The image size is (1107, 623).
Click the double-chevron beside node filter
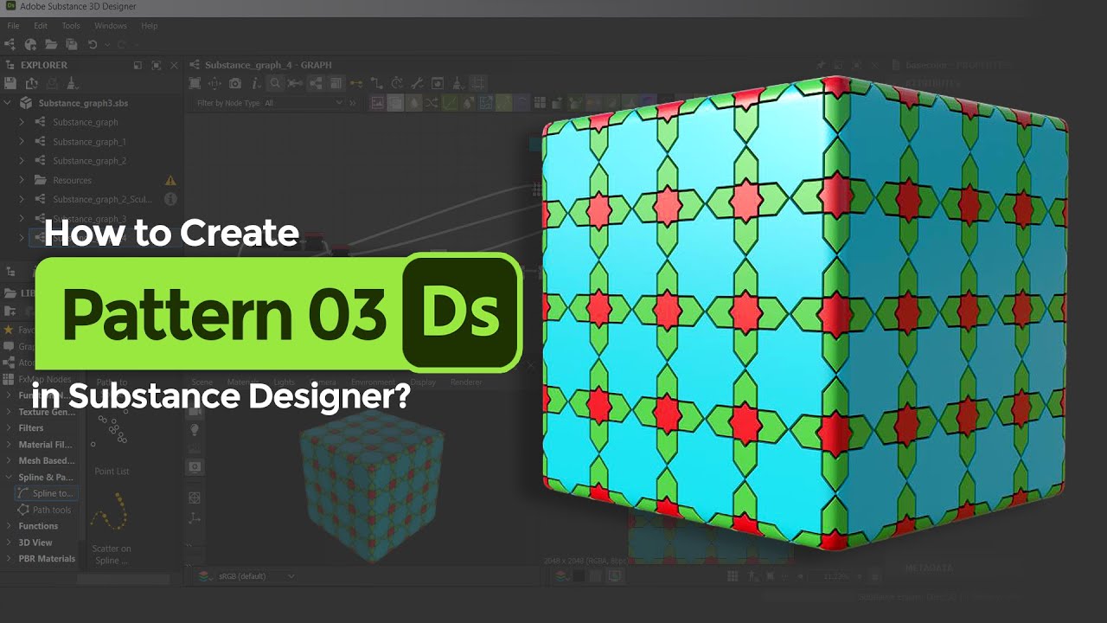tap(353, 103)
